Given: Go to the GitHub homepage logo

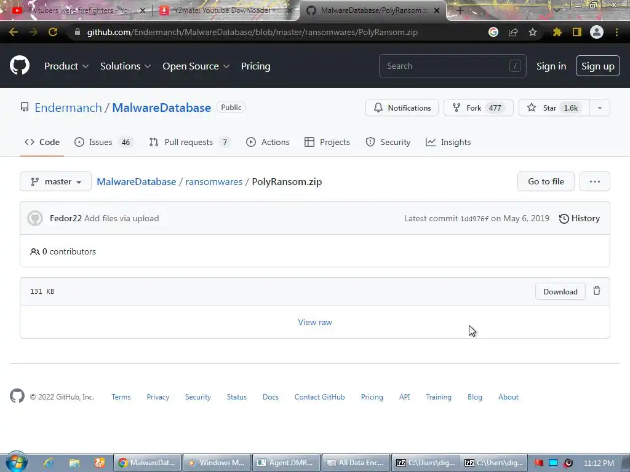Looking at the screenshot, I should pos(19,66).
